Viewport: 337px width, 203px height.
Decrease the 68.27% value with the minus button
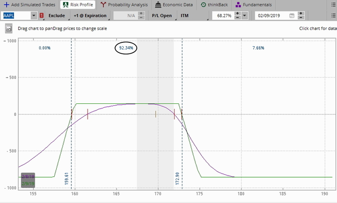pyautogui.click(x=237, y=18)
